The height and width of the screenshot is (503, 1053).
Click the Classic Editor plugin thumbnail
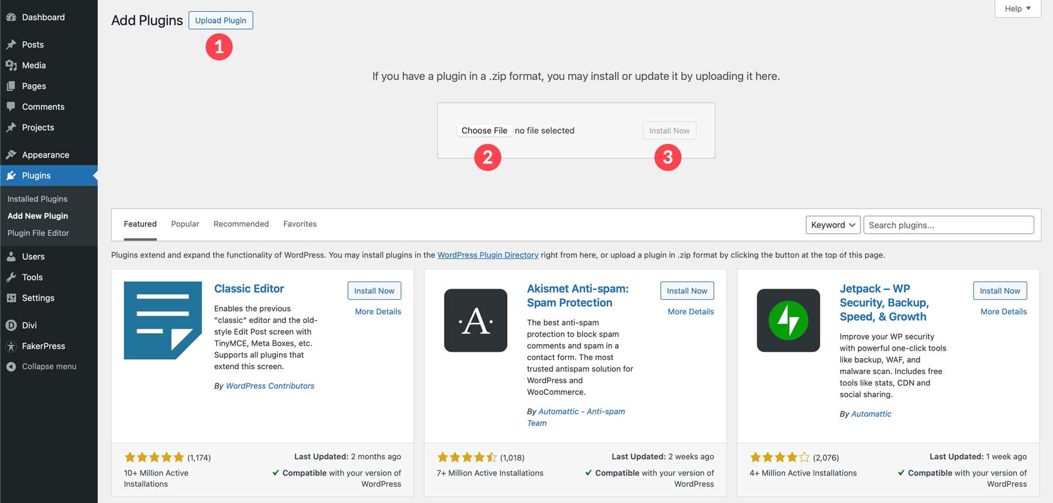point(163,320)
